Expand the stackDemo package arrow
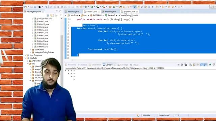This screenshot has width=216, height=121. (x=30, y=49)
